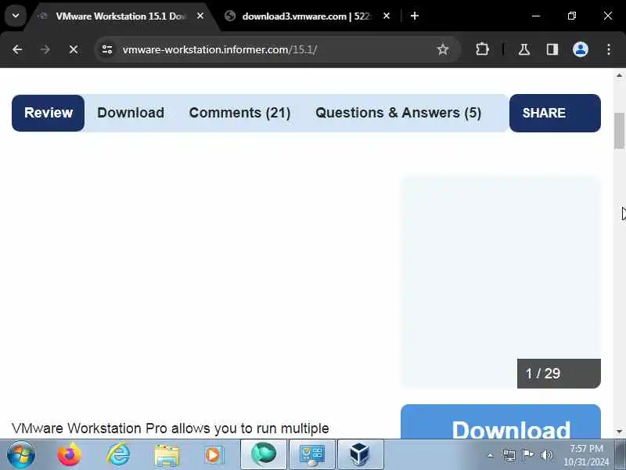This screenshot has width=626, height=470.
Task: Select the VMware Workstation 15.1 tab
Action: pos(120,16)
